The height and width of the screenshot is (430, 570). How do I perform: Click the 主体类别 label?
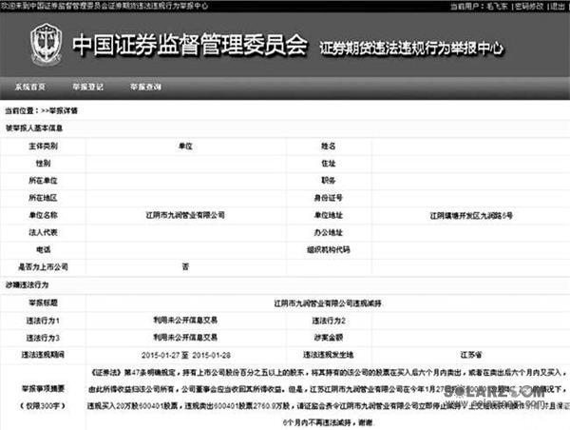tap(44, 146)
